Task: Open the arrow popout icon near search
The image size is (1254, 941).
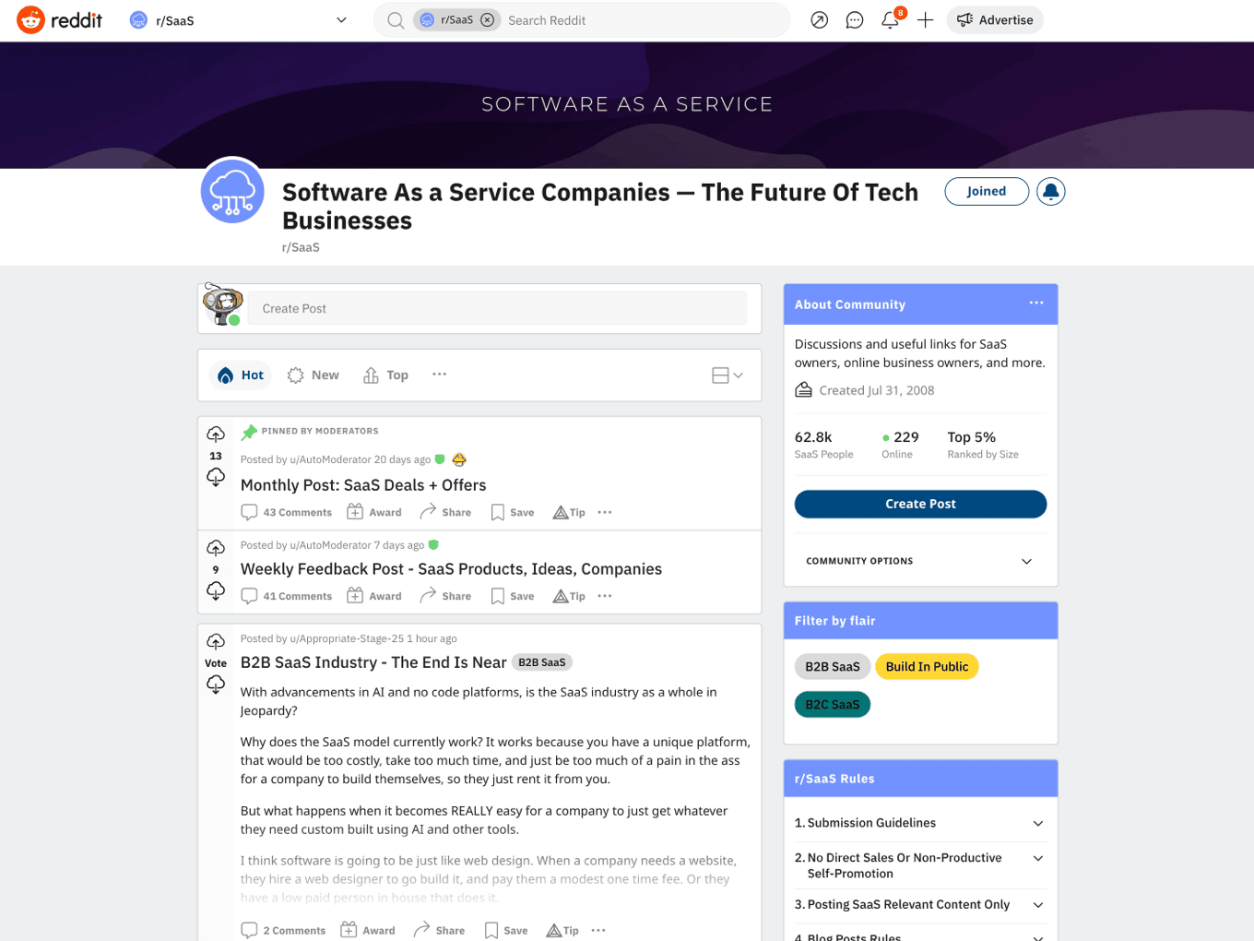Action: [x=819, y=19]
